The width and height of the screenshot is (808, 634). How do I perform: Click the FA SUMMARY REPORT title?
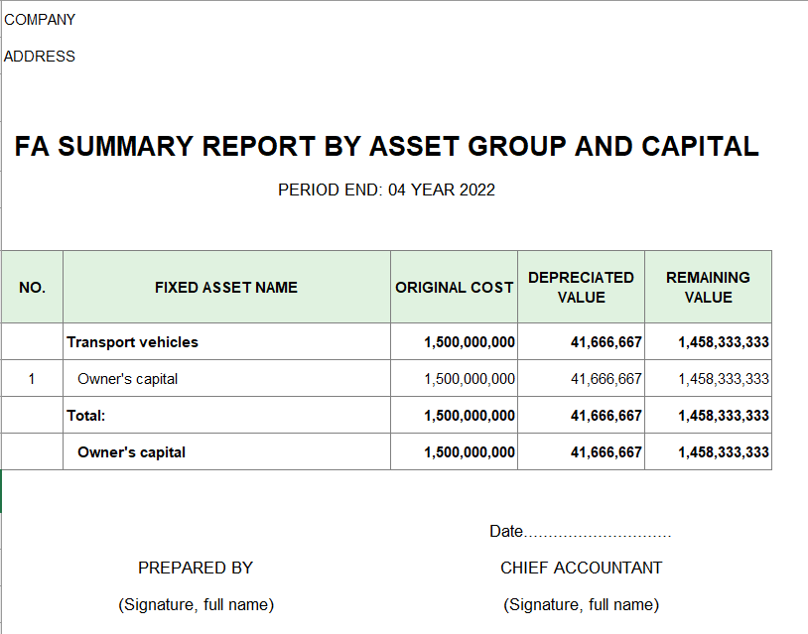pyautogui.click(x=386, y=147)
